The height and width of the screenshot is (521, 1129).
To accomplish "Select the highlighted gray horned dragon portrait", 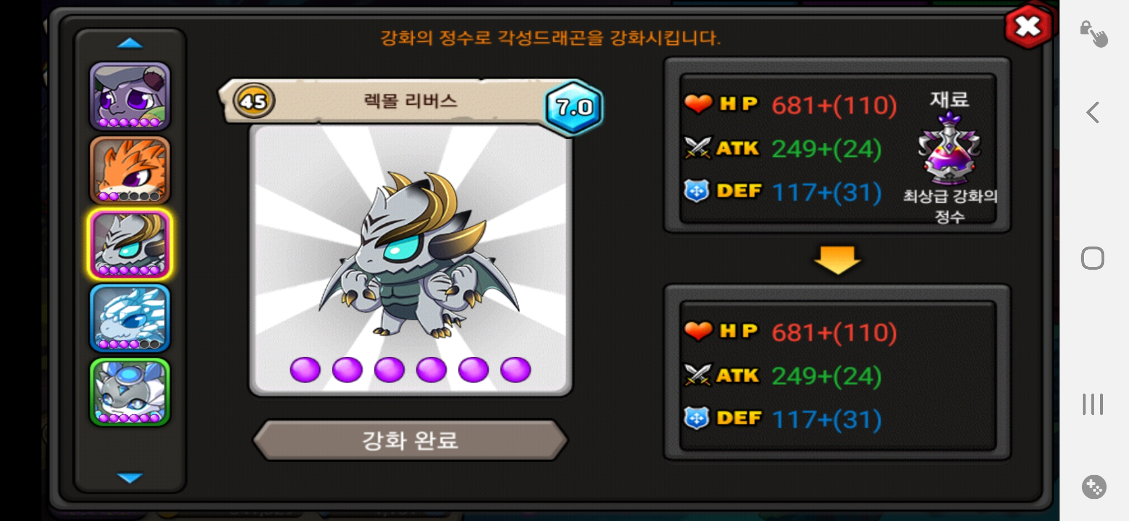I will point(130,244).
